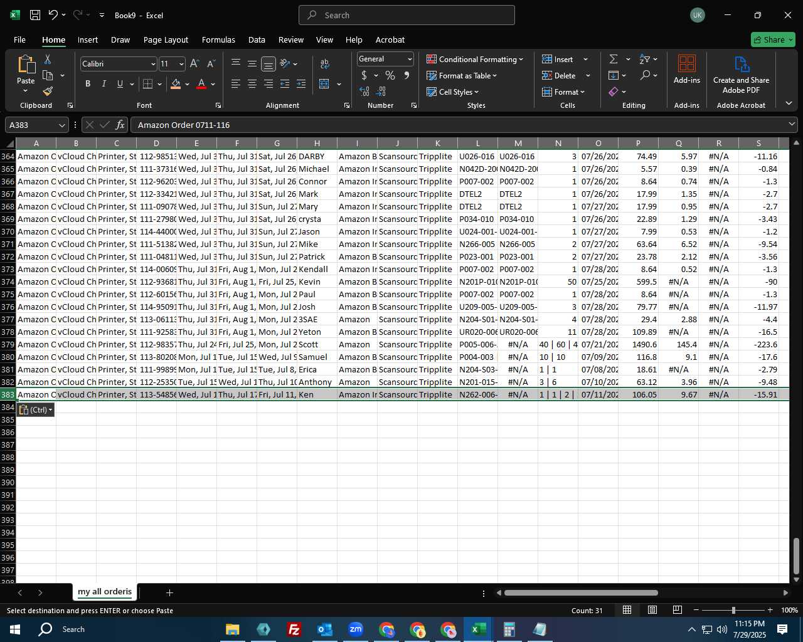The width and height of the screenshot is (803, 642).
Task: Open Paste options dropdown arrow
Action: pos(26,92)
